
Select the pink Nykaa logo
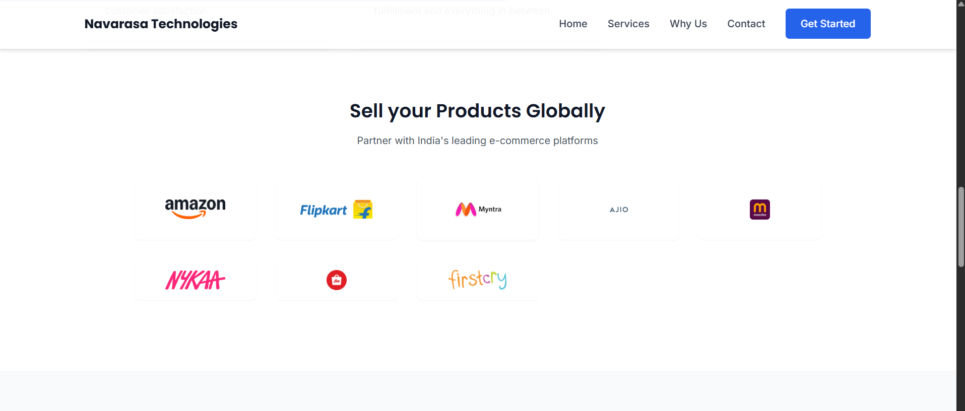(196, 280)
